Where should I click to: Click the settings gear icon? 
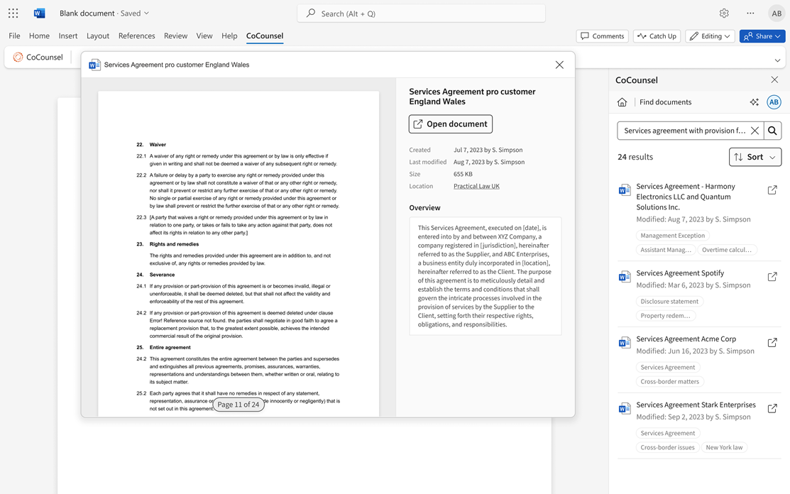click(724, 13)
